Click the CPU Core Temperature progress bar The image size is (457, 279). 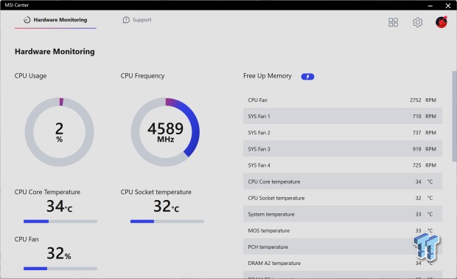coord(60,221)
